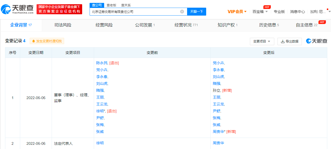Viewport: 331px width, 149px height.
Task: Open the 变更项目 filter dropdown
Action: click(262, 41)
